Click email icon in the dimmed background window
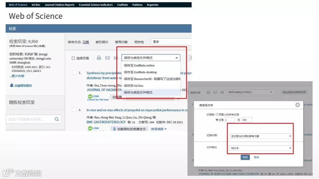The image size is (319, 179). pyautogui.click(x=215, y=92)
